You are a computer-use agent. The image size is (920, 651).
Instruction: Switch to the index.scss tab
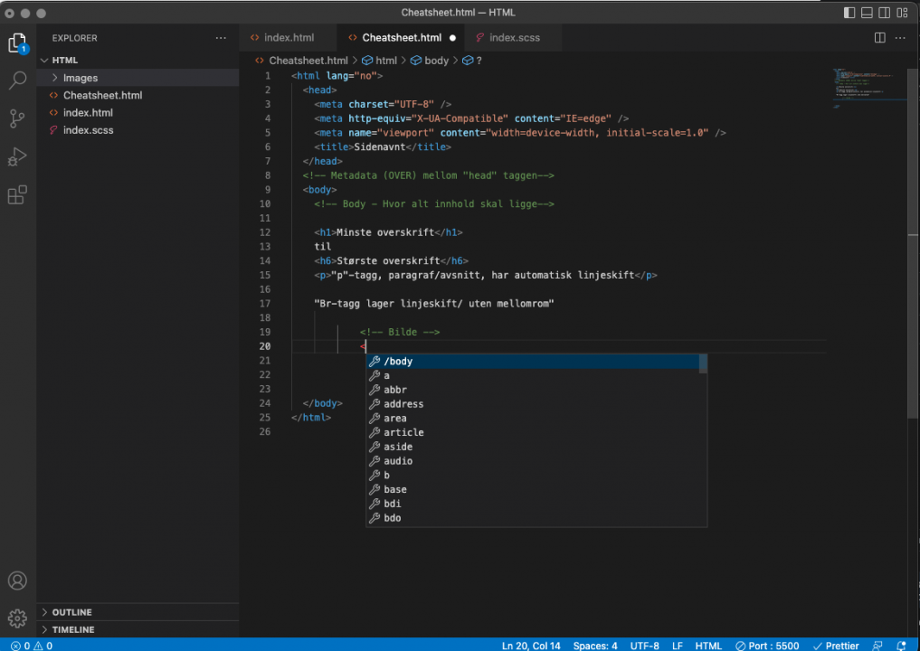click(x=514, y=38)
